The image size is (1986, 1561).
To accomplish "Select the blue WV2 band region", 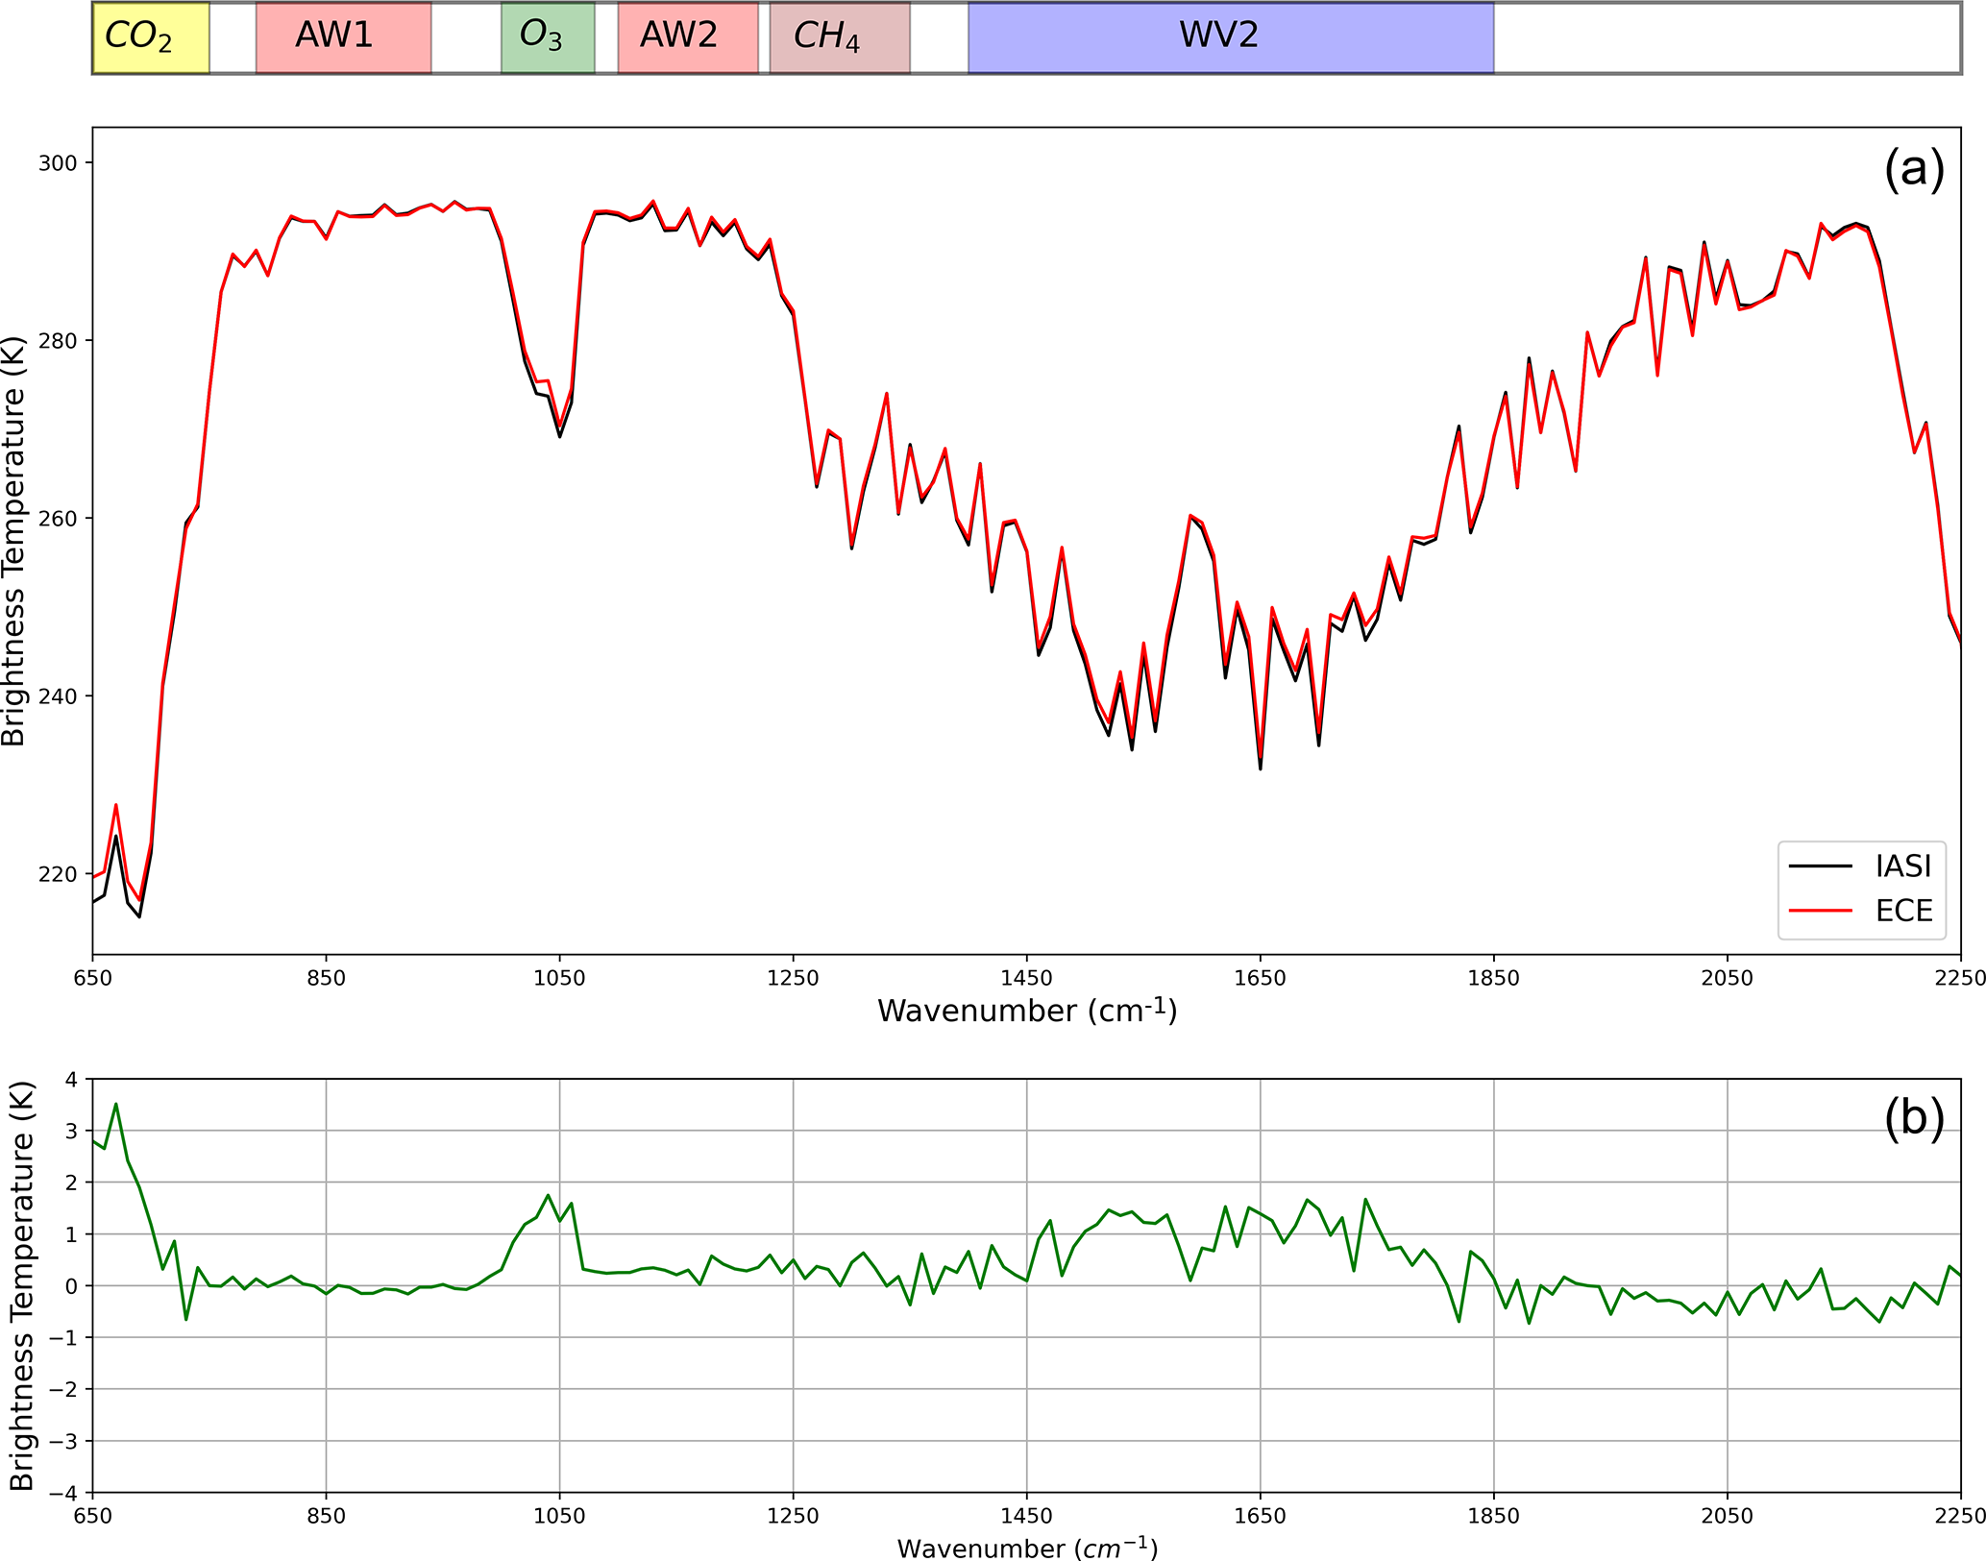I will pyautogui.click(x=1230, y=37).
